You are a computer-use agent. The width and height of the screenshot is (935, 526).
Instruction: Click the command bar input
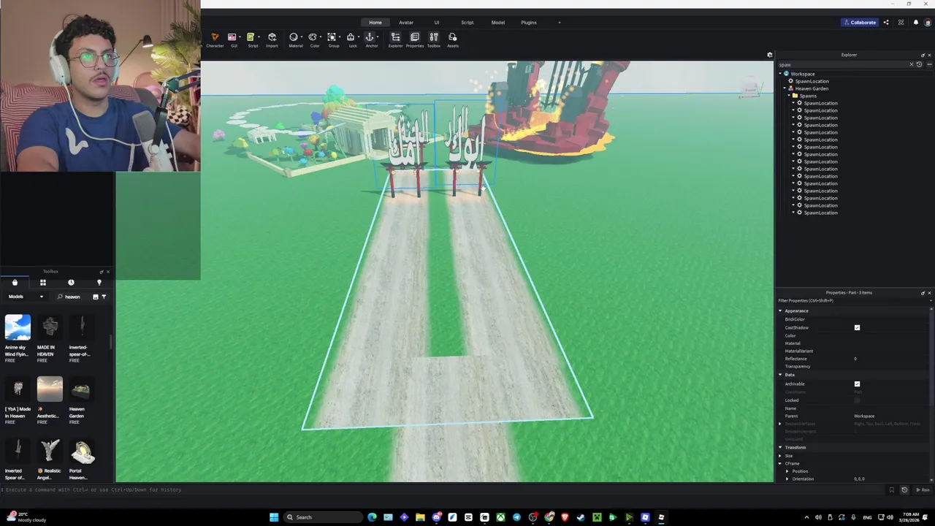click(x=442, y=489)
